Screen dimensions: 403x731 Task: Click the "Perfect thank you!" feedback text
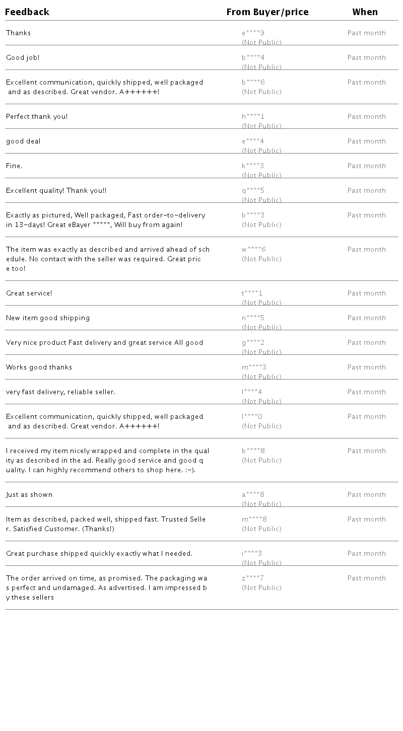(37, 117)
